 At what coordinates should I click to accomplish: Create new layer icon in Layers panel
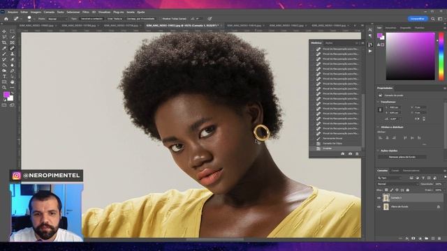click(433, 238)
